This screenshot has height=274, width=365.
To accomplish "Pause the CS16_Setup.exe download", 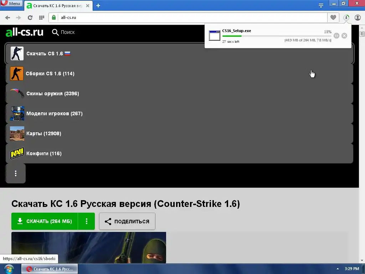I will tap(336, 36).
